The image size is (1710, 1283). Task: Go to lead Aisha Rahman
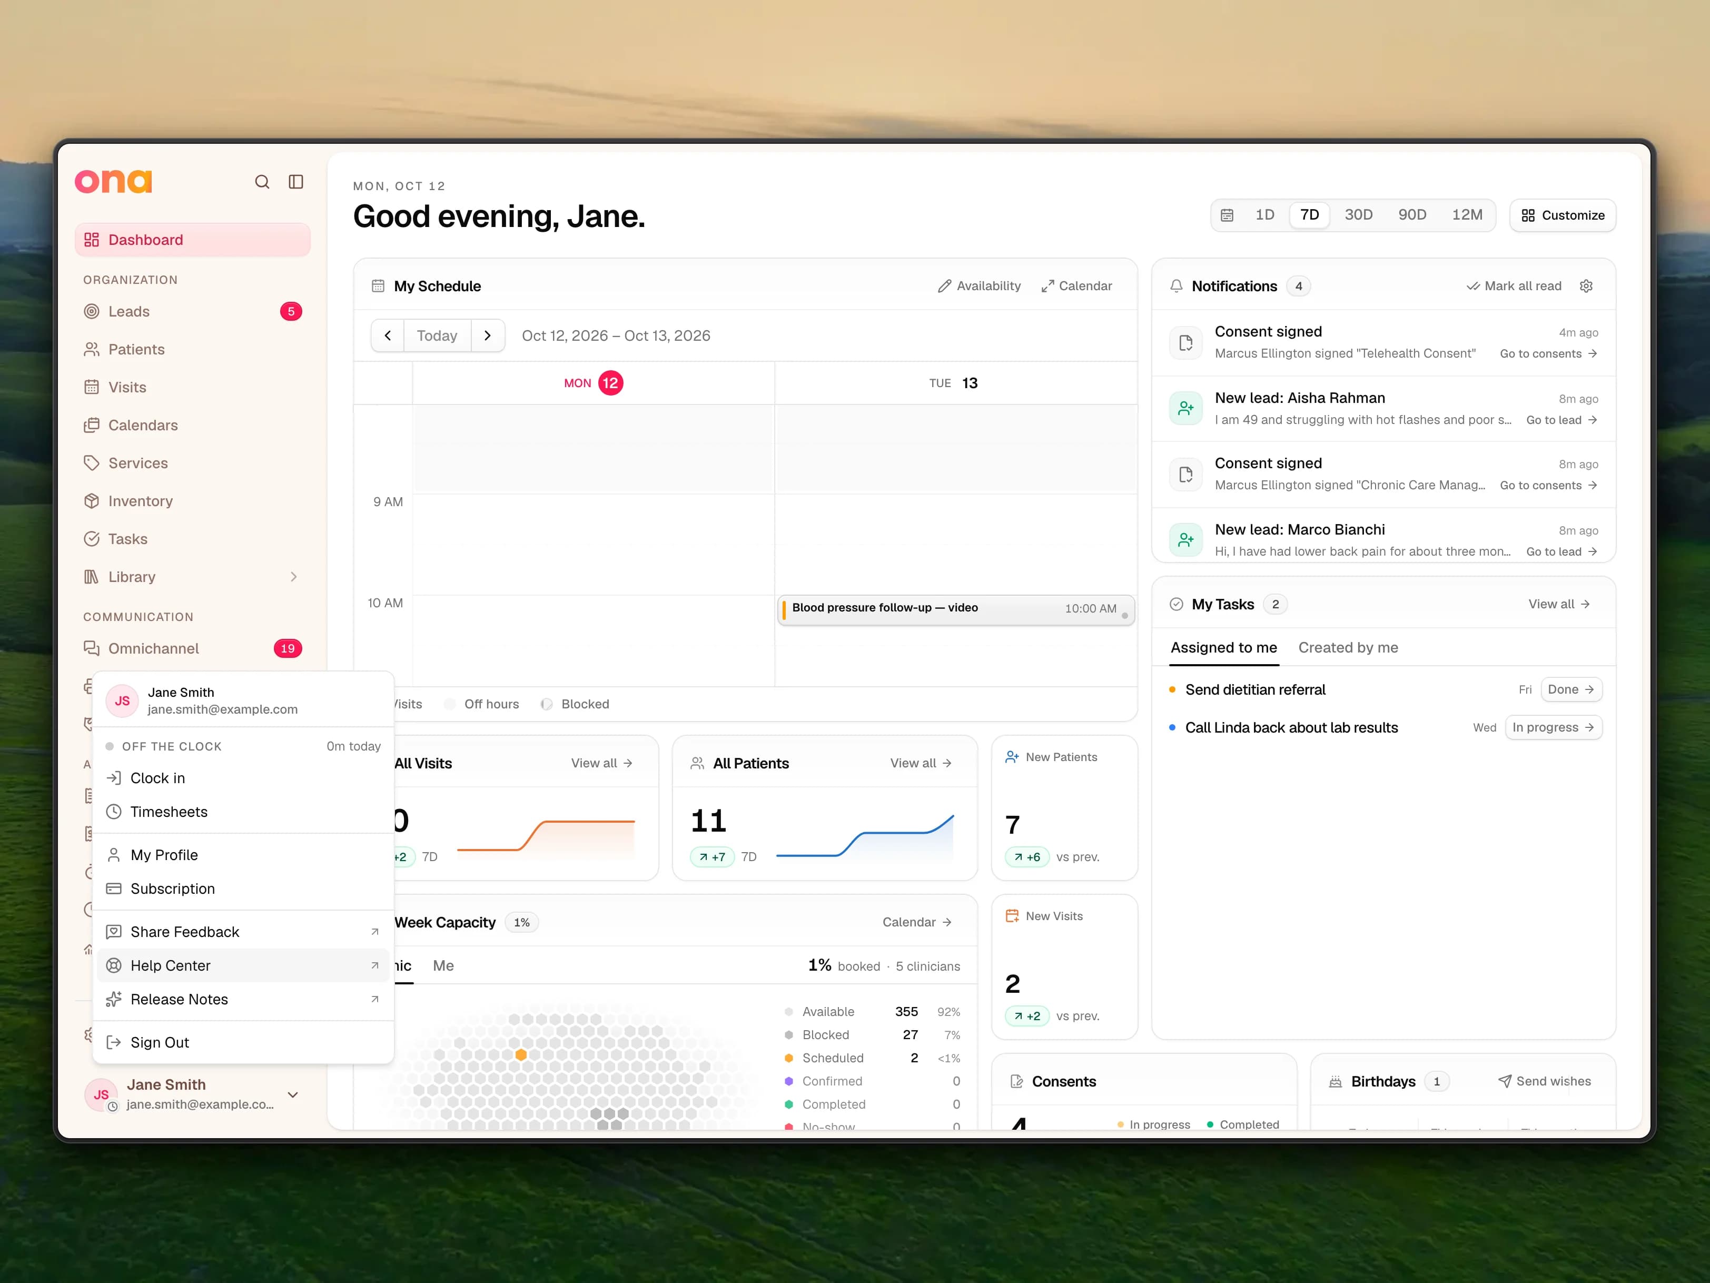[x=1561, y=420]
